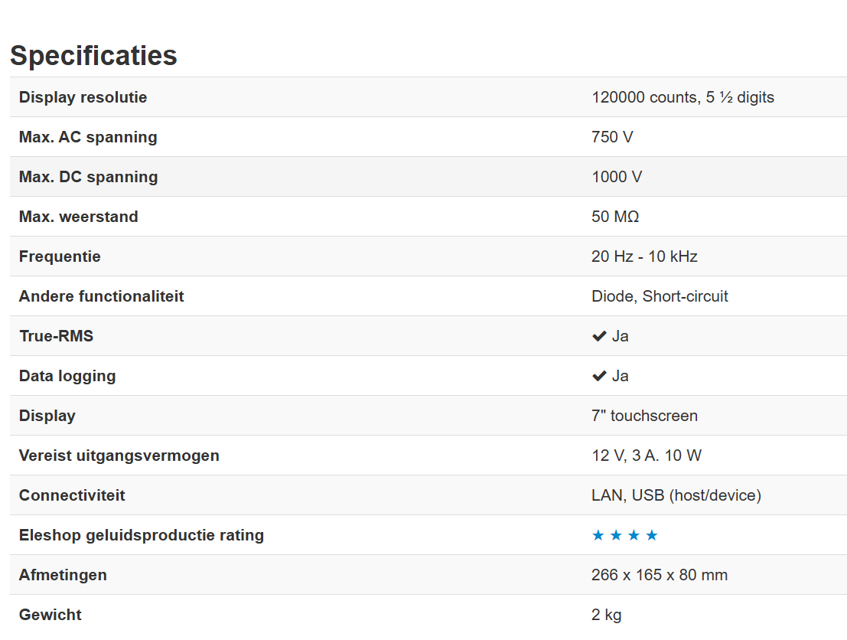Click the third blue rating star
The width and height of the screenshot is (847, 640).
coord(634,535)
